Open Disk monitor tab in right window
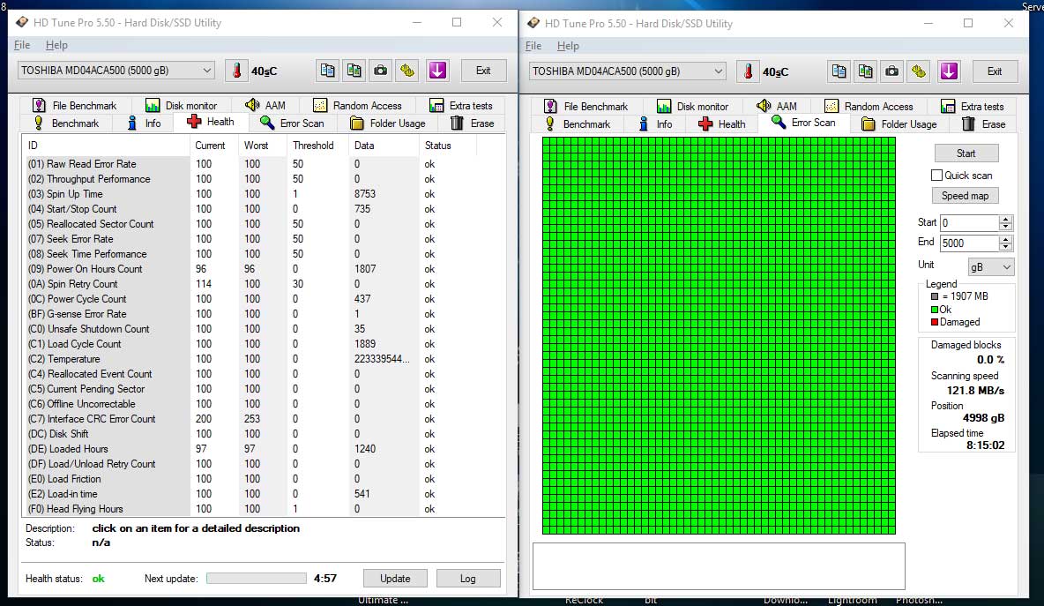Screen dimensions: 1044x606 point(692,106)
